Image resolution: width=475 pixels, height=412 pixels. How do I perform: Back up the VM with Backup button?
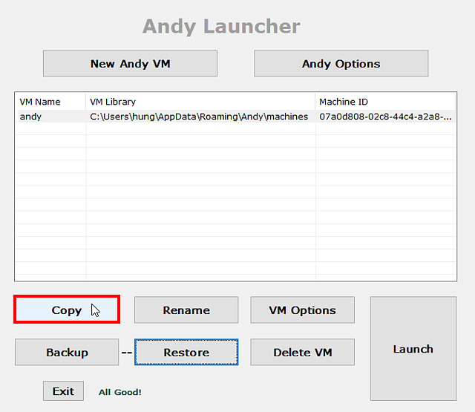[67, 352]
